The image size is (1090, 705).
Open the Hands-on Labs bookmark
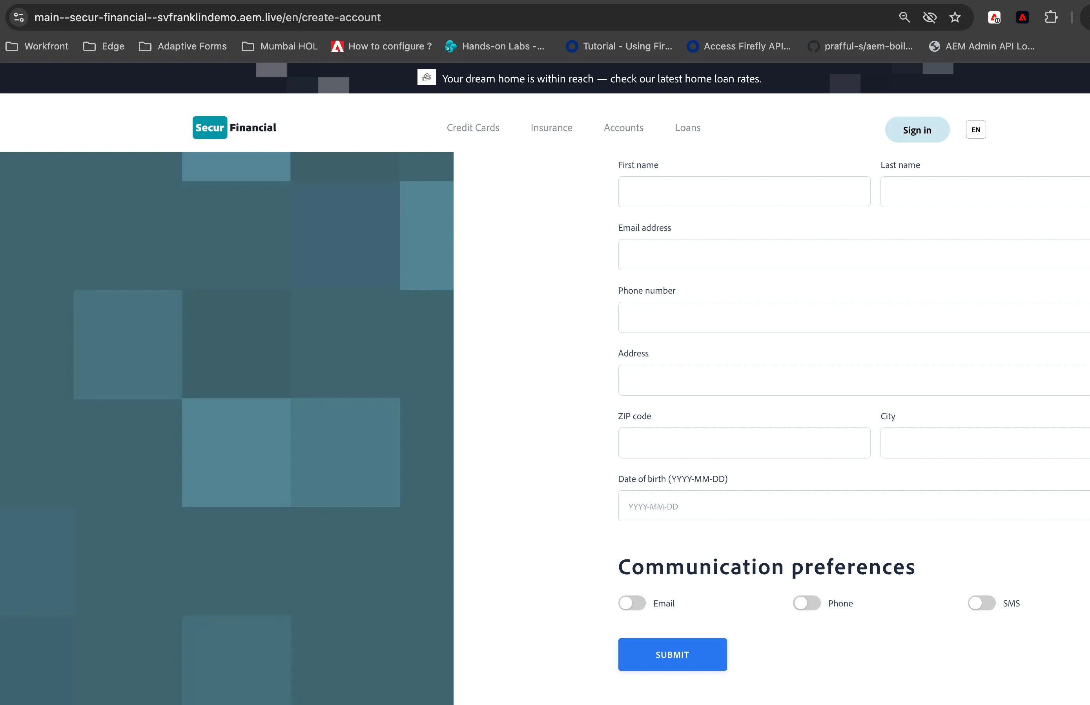[x=495, y=46]
